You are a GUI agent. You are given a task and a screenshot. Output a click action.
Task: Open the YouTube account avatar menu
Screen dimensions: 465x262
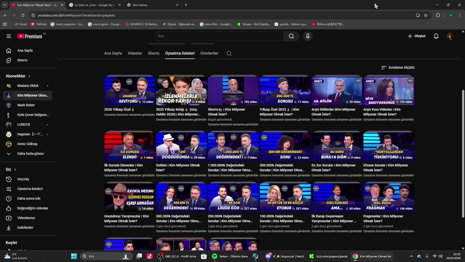coord(450,36)
